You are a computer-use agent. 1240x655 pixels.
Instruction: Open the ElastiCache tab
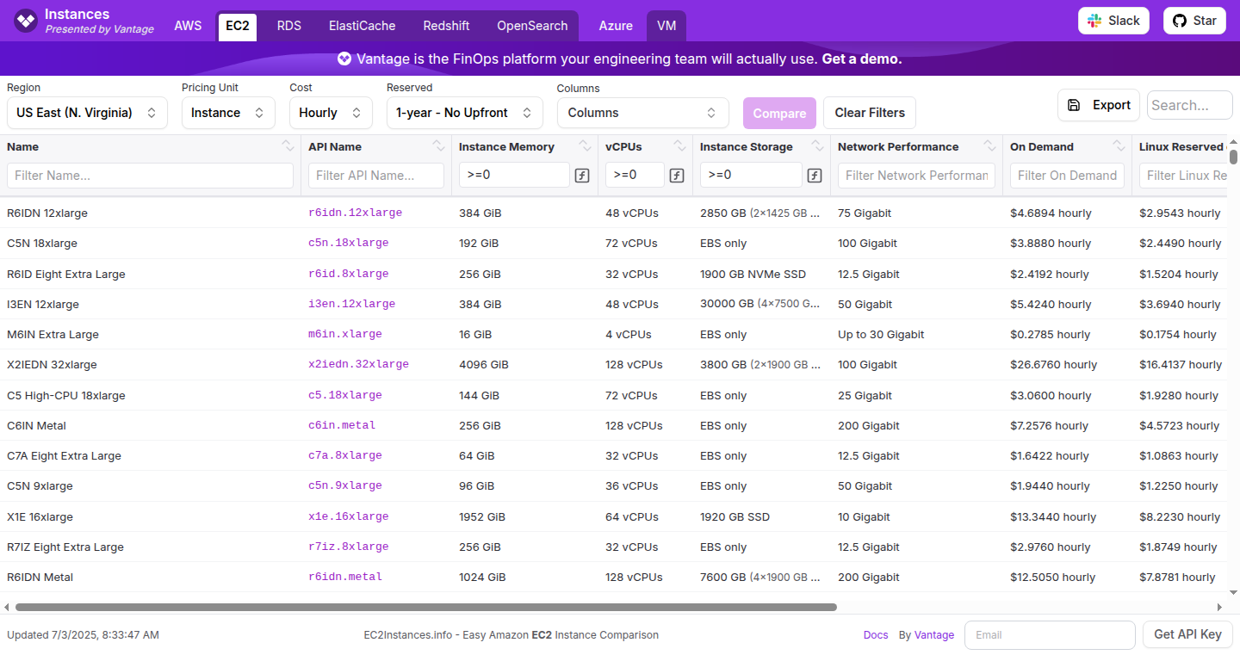[x=363, y=26]
